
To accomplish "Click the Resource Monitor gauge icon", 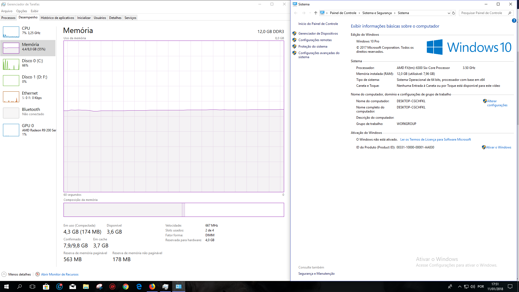I will 38,274.
